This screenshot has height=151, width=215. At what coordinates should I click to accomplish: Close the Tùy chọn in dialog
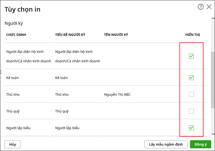click(x=209, y=7)
